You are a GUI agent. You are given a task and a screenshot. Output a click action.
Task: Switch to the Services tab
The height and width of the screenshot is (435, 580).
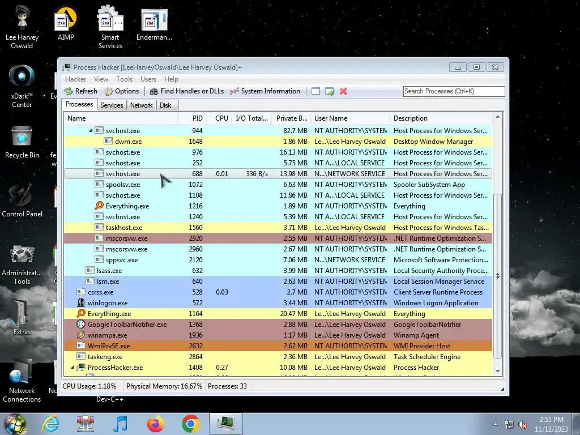(112, 105)
